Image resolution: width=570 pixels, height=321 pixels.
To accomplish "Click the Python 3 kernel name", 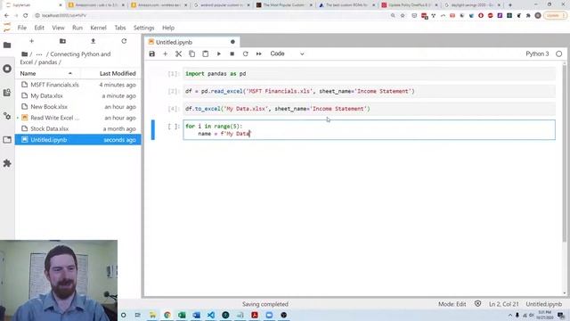I will click(537, 53).
